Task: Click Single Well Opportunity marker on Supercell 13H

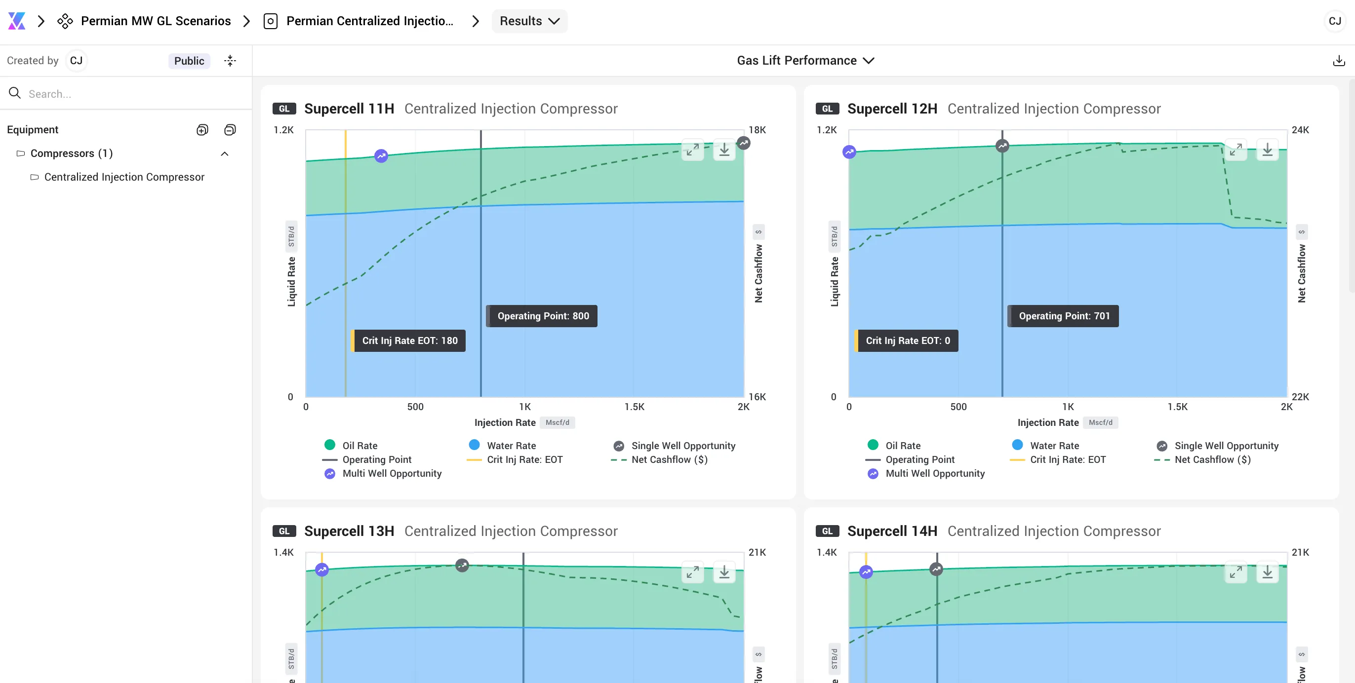Action: click(x=462, y=566)
